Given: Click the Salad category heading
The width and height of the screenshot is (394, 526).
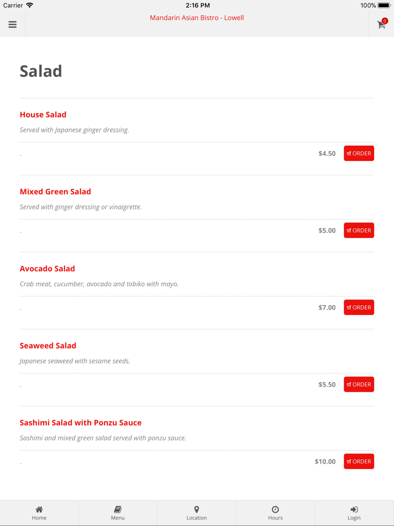Looking at the screenshot, I should tap(41, 71).
